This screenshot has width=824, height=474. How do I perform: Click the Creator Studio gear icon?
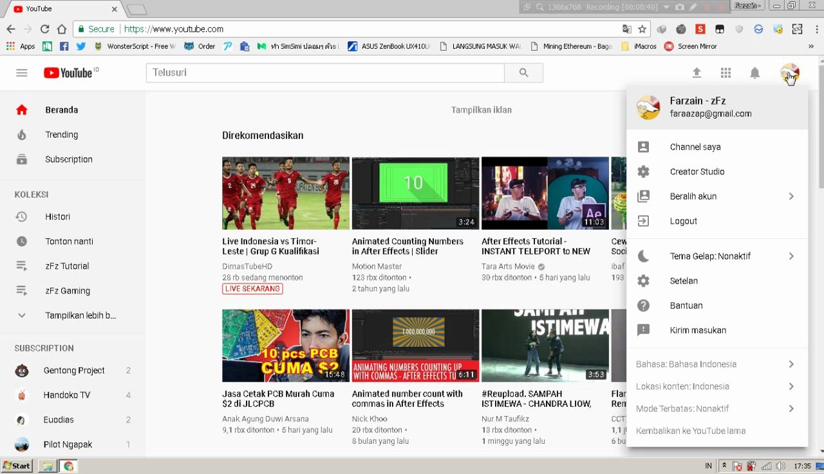[x=643, y=171]
